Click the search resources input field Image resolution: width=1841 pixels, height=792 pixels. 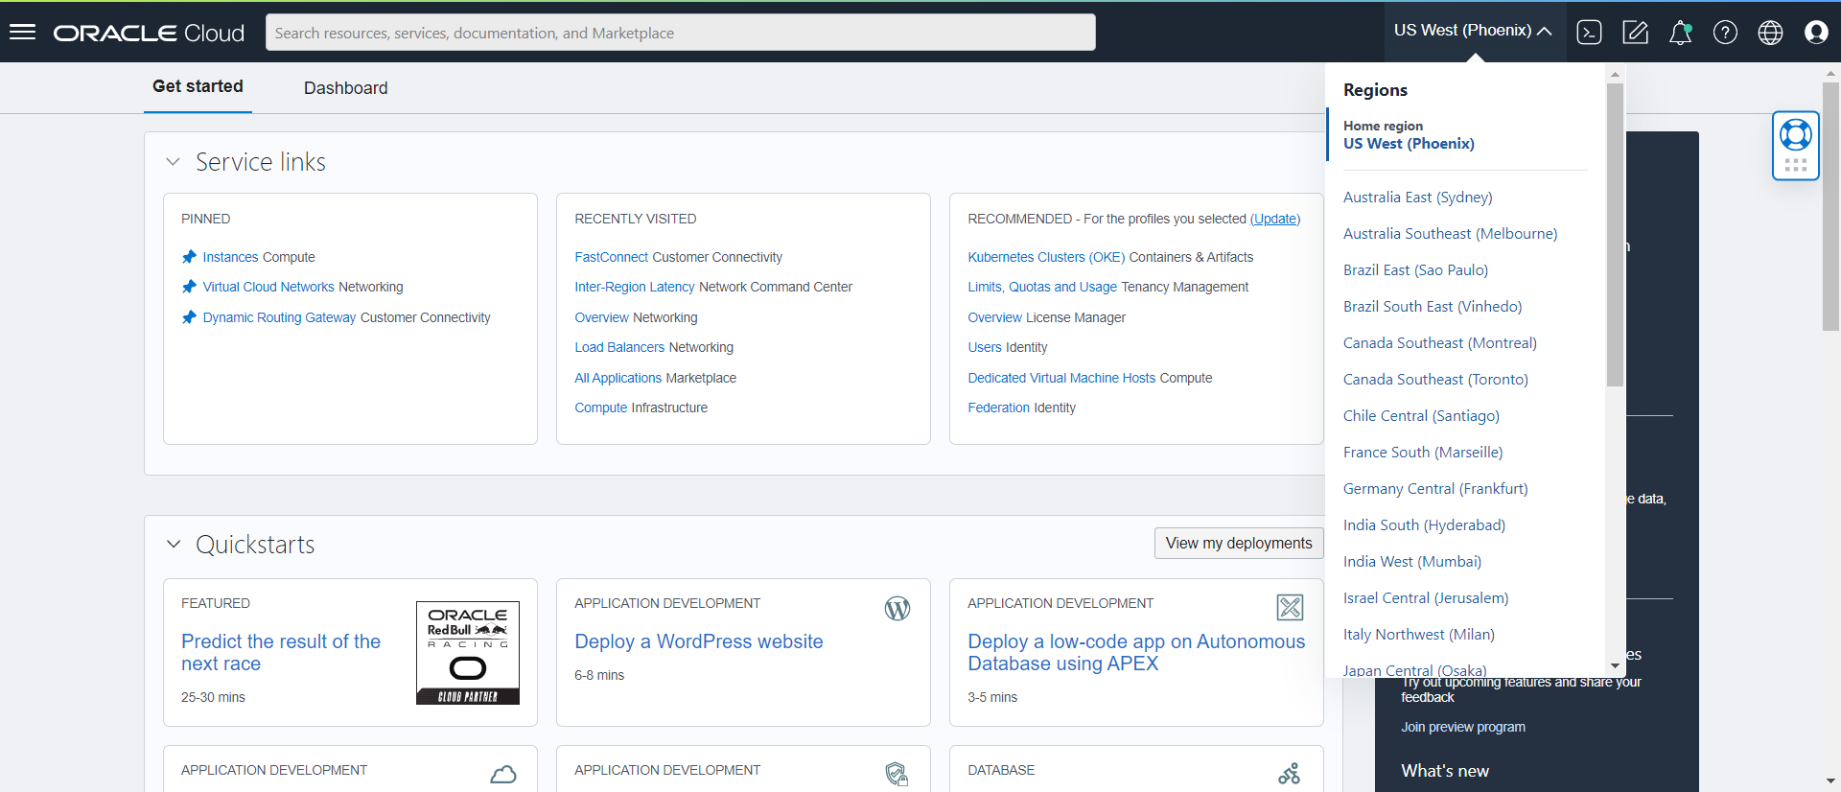coord(680,33)
